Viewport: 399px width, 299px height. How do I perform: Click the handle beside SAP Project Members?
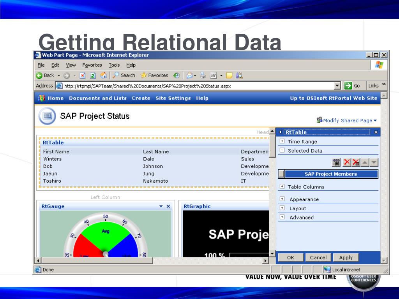tap(281, 174)
